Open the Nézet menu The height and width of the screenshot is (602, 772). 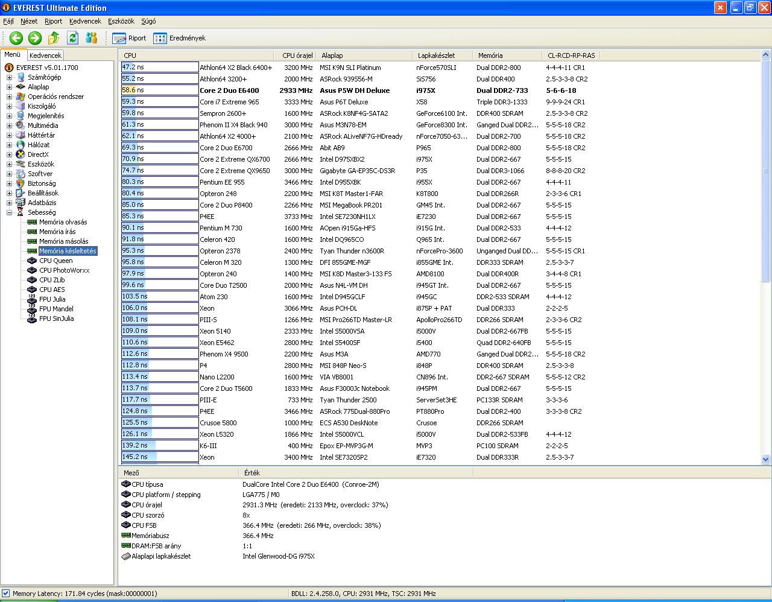(x=29, y=21)
